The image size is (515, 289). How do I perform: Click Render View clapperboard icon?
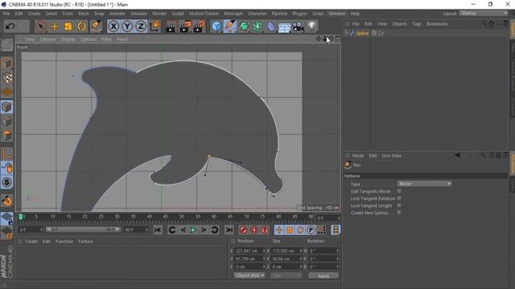[171, 26]
